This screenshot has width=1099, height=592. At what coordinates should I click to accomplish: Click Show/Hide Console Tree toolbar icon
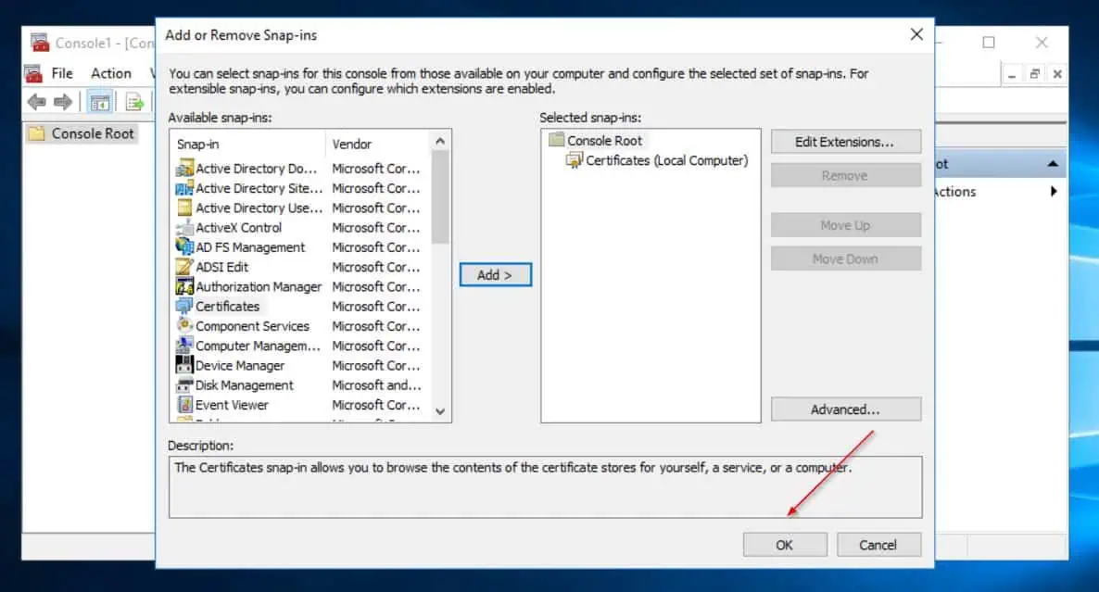coord(100,102)
